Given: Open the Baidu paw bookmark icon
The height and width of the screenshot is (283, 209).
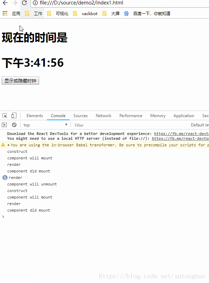Looking at the screenshot, I should (126, 13).
